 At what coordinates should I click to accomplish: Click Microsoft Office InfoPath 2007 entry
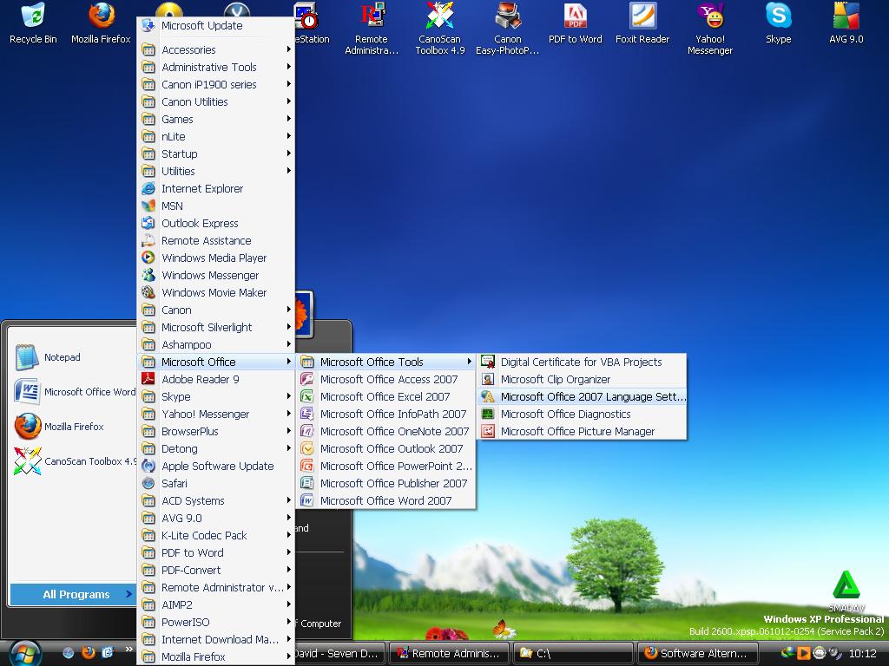(x=386, y=414)
